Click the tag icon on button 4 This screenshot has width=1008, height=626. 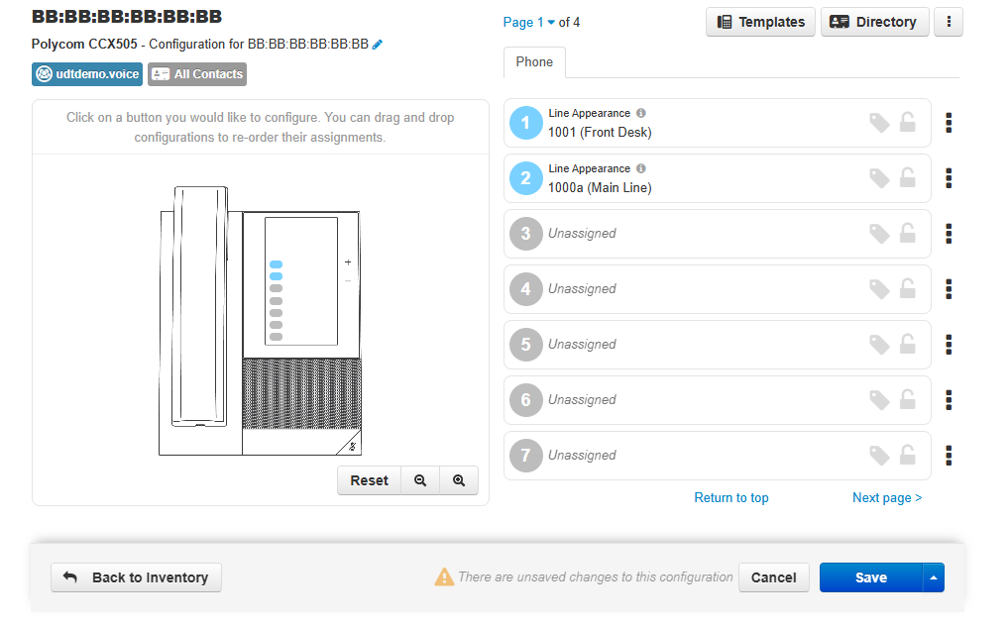tap(879, 289)
